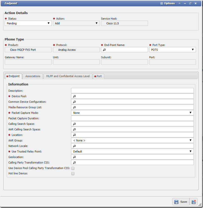Switch to the Associations tab
203x208 pixels.
pos(33,76)
